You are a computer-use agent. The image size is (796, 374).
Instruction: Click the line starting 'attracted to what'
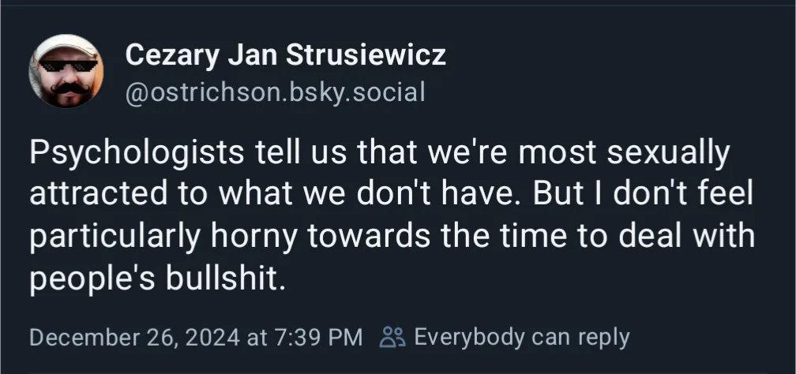[392, 194]
